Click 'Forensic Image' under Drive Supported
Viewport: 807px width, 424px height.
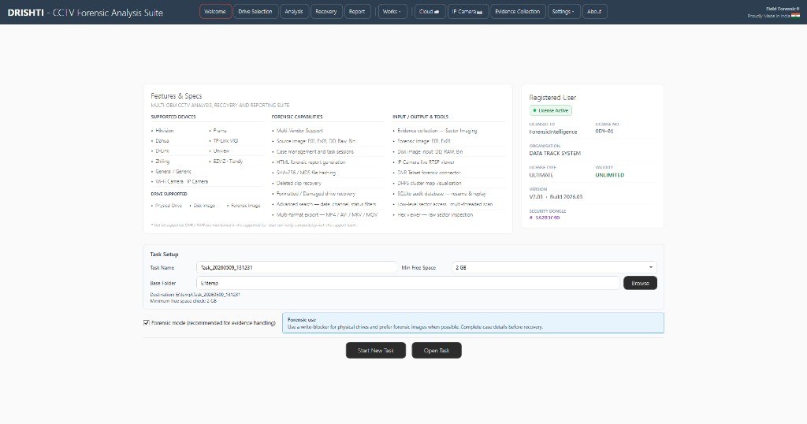click(246, 206)
